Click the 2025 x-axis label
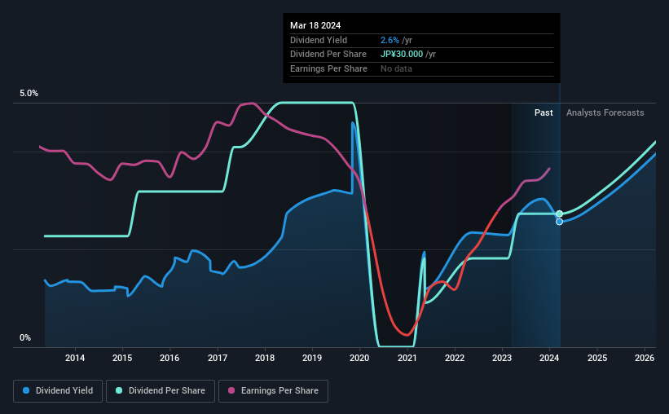Viewport: 669px width, 414px height. coord(597,358)
